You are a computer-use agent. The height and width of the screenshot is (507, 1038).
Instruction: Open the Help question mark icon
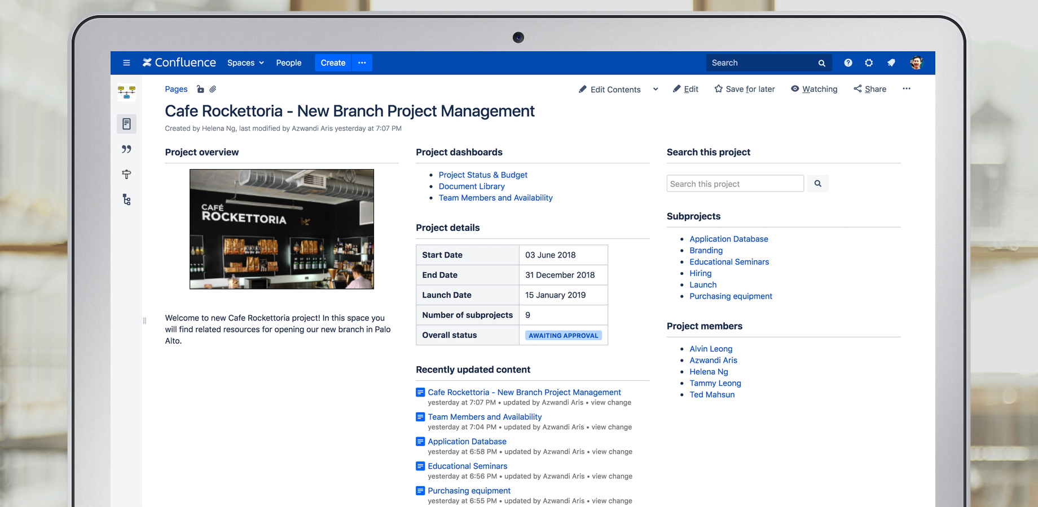coord(848,63)
